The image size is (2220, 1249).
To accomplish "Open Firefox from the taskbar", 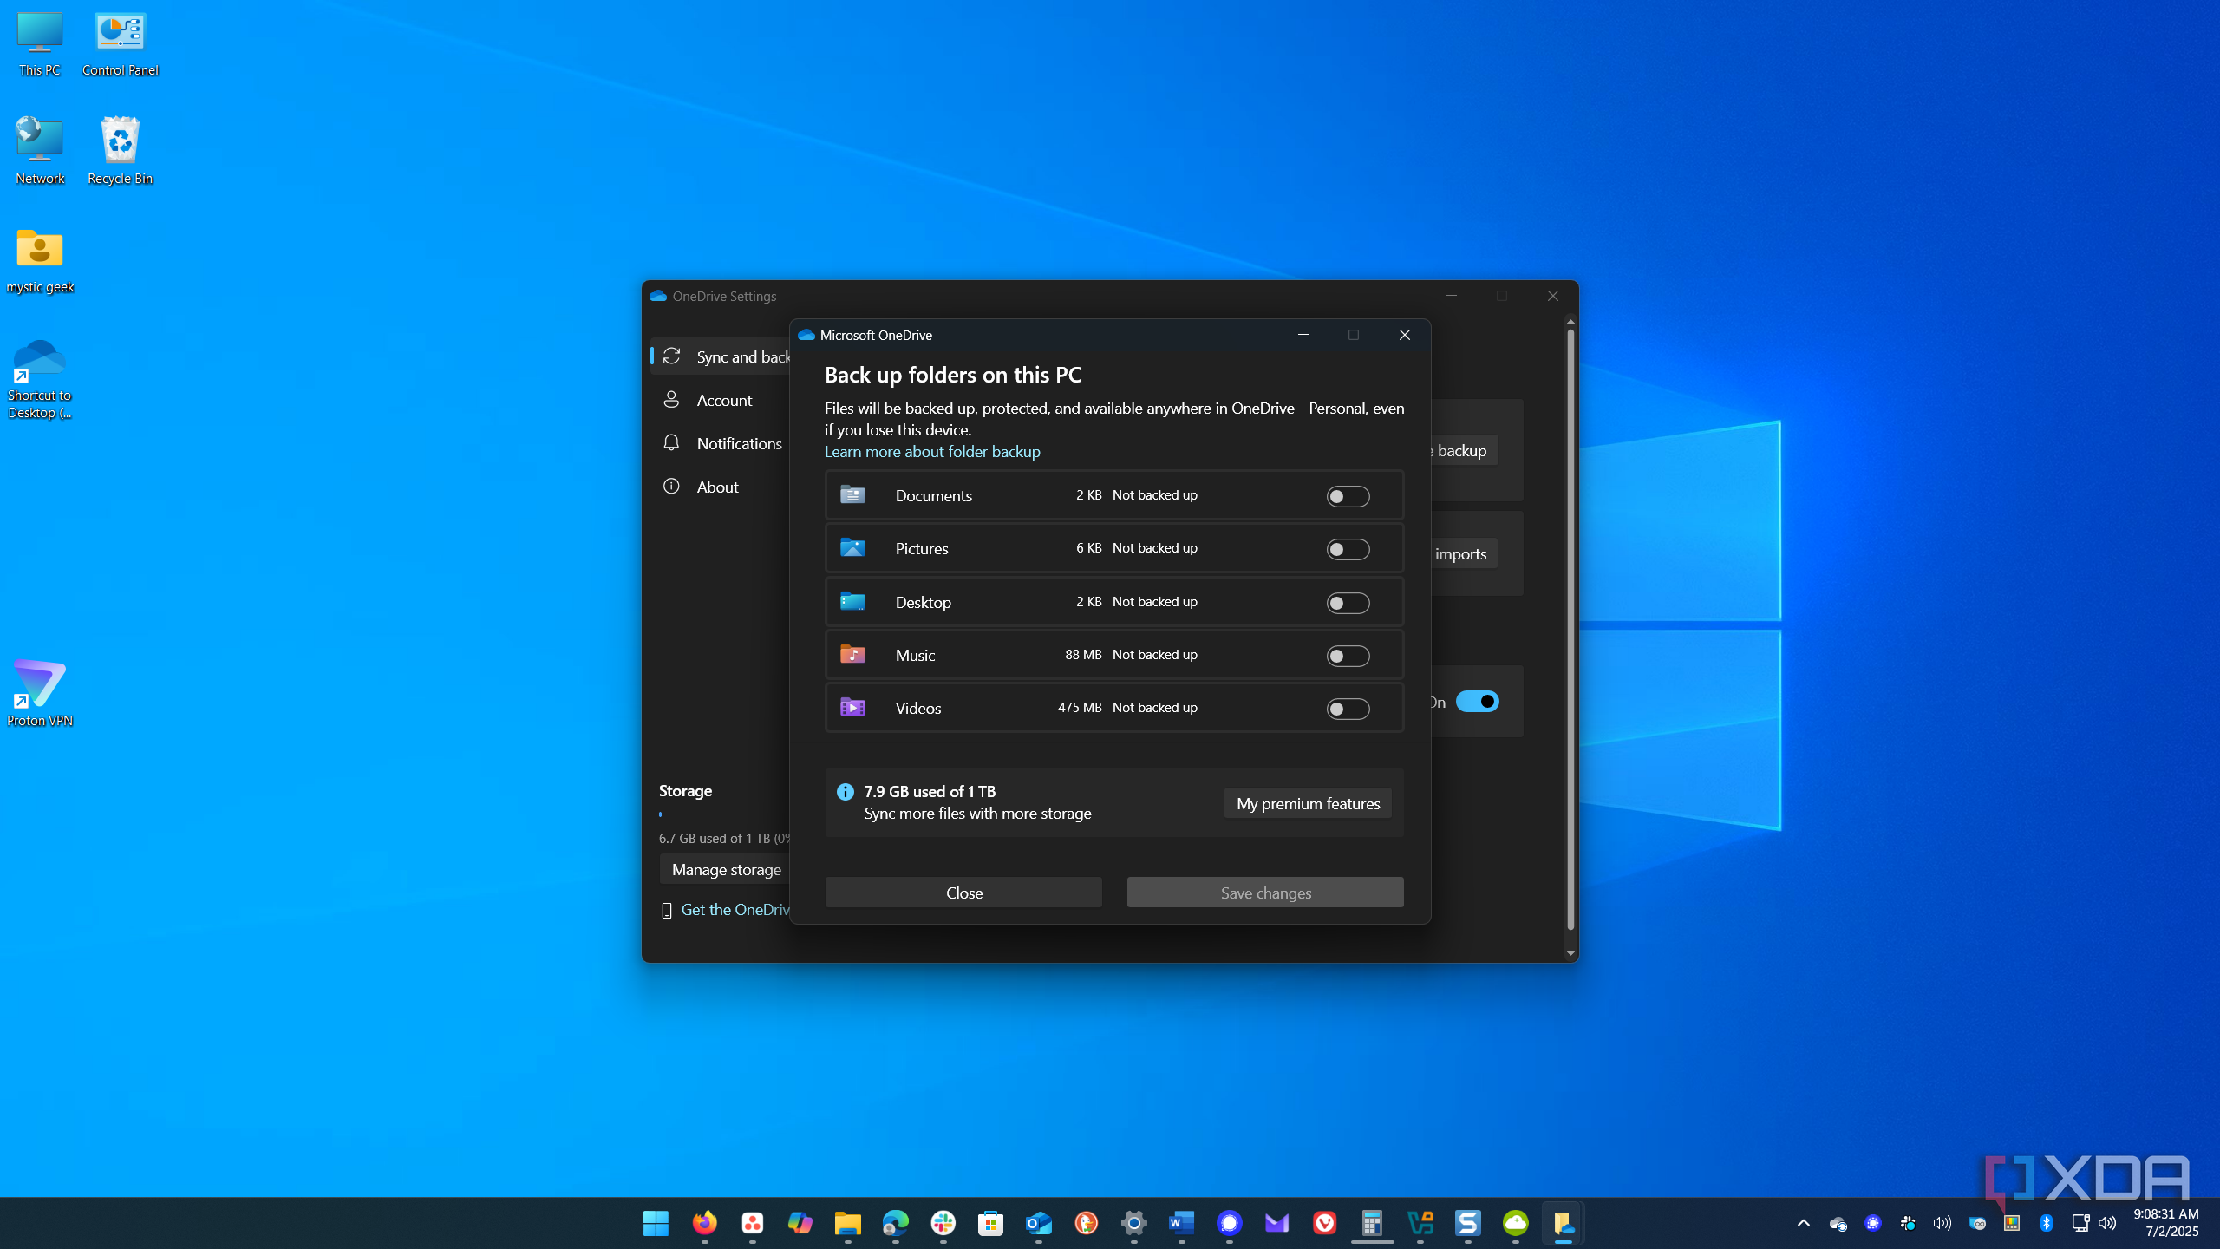I will (704, 1223).
